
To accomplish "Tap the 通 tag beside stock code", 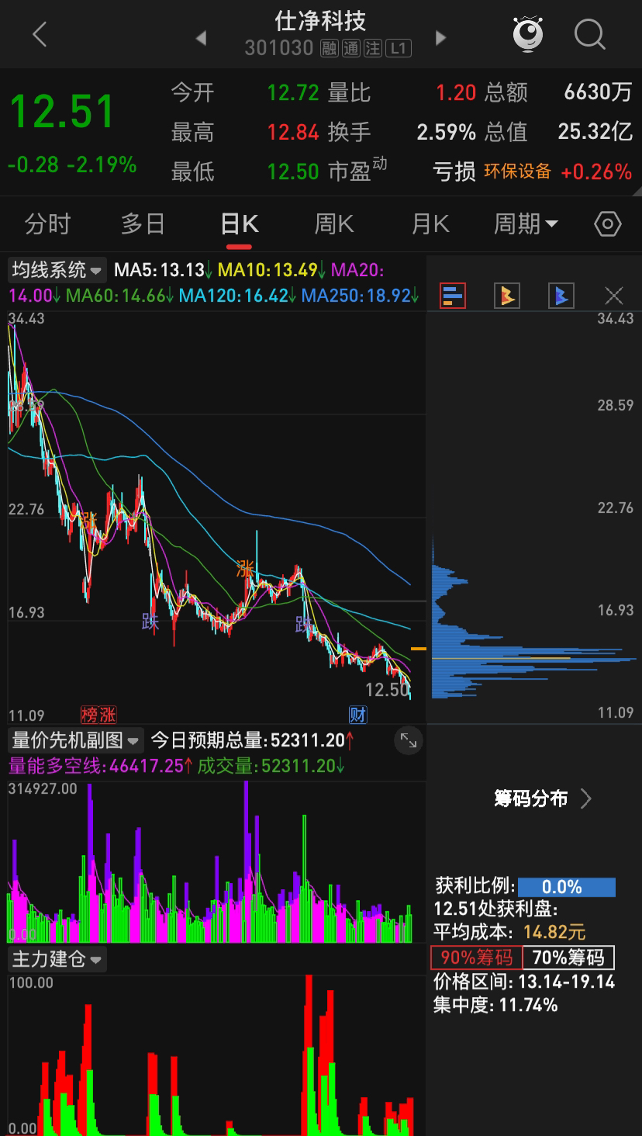I will 351,48.
